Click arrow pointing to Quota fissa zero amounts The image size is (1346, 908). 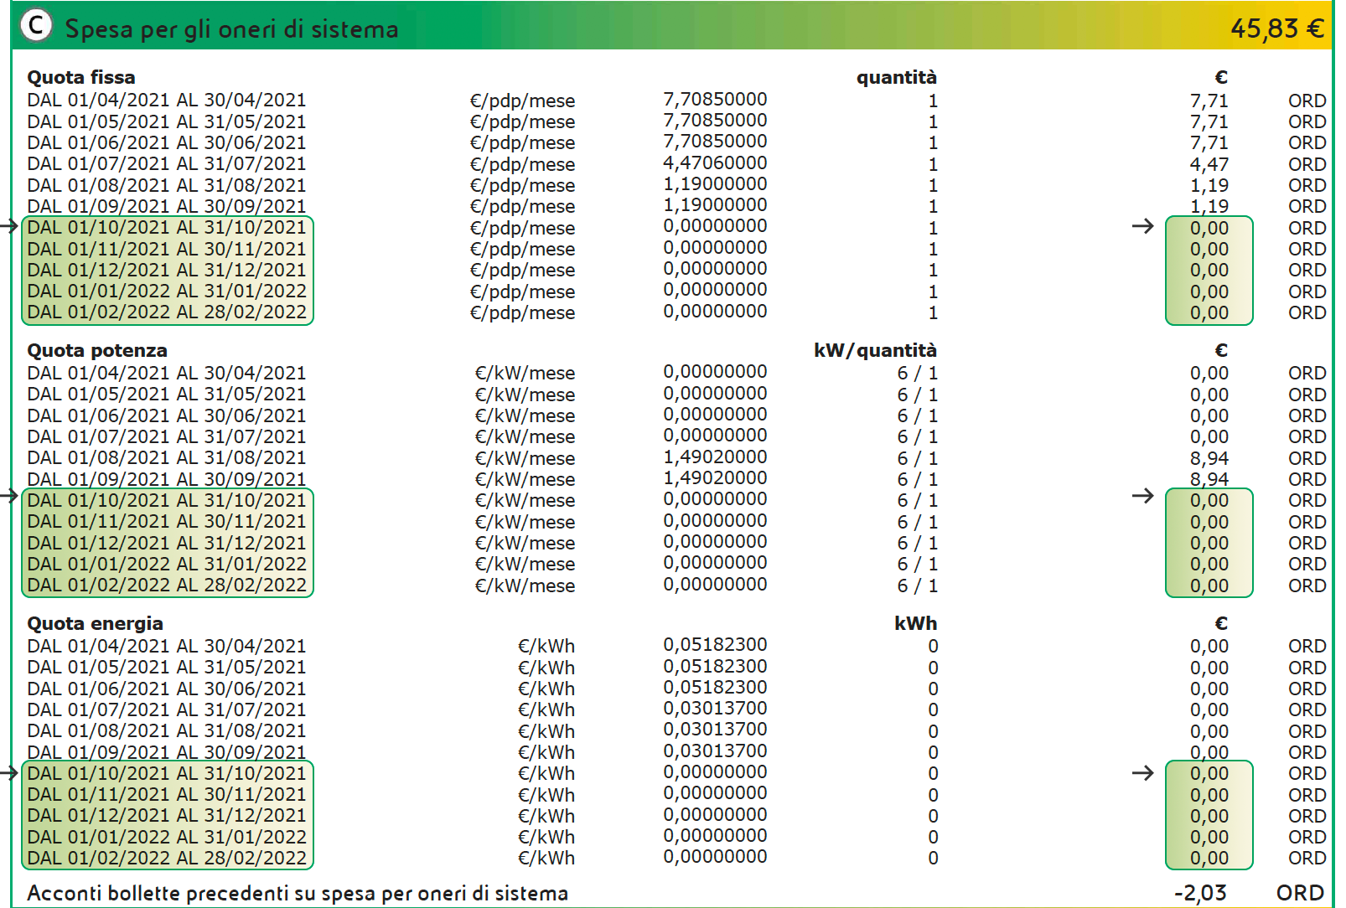tap(1142, 226)
